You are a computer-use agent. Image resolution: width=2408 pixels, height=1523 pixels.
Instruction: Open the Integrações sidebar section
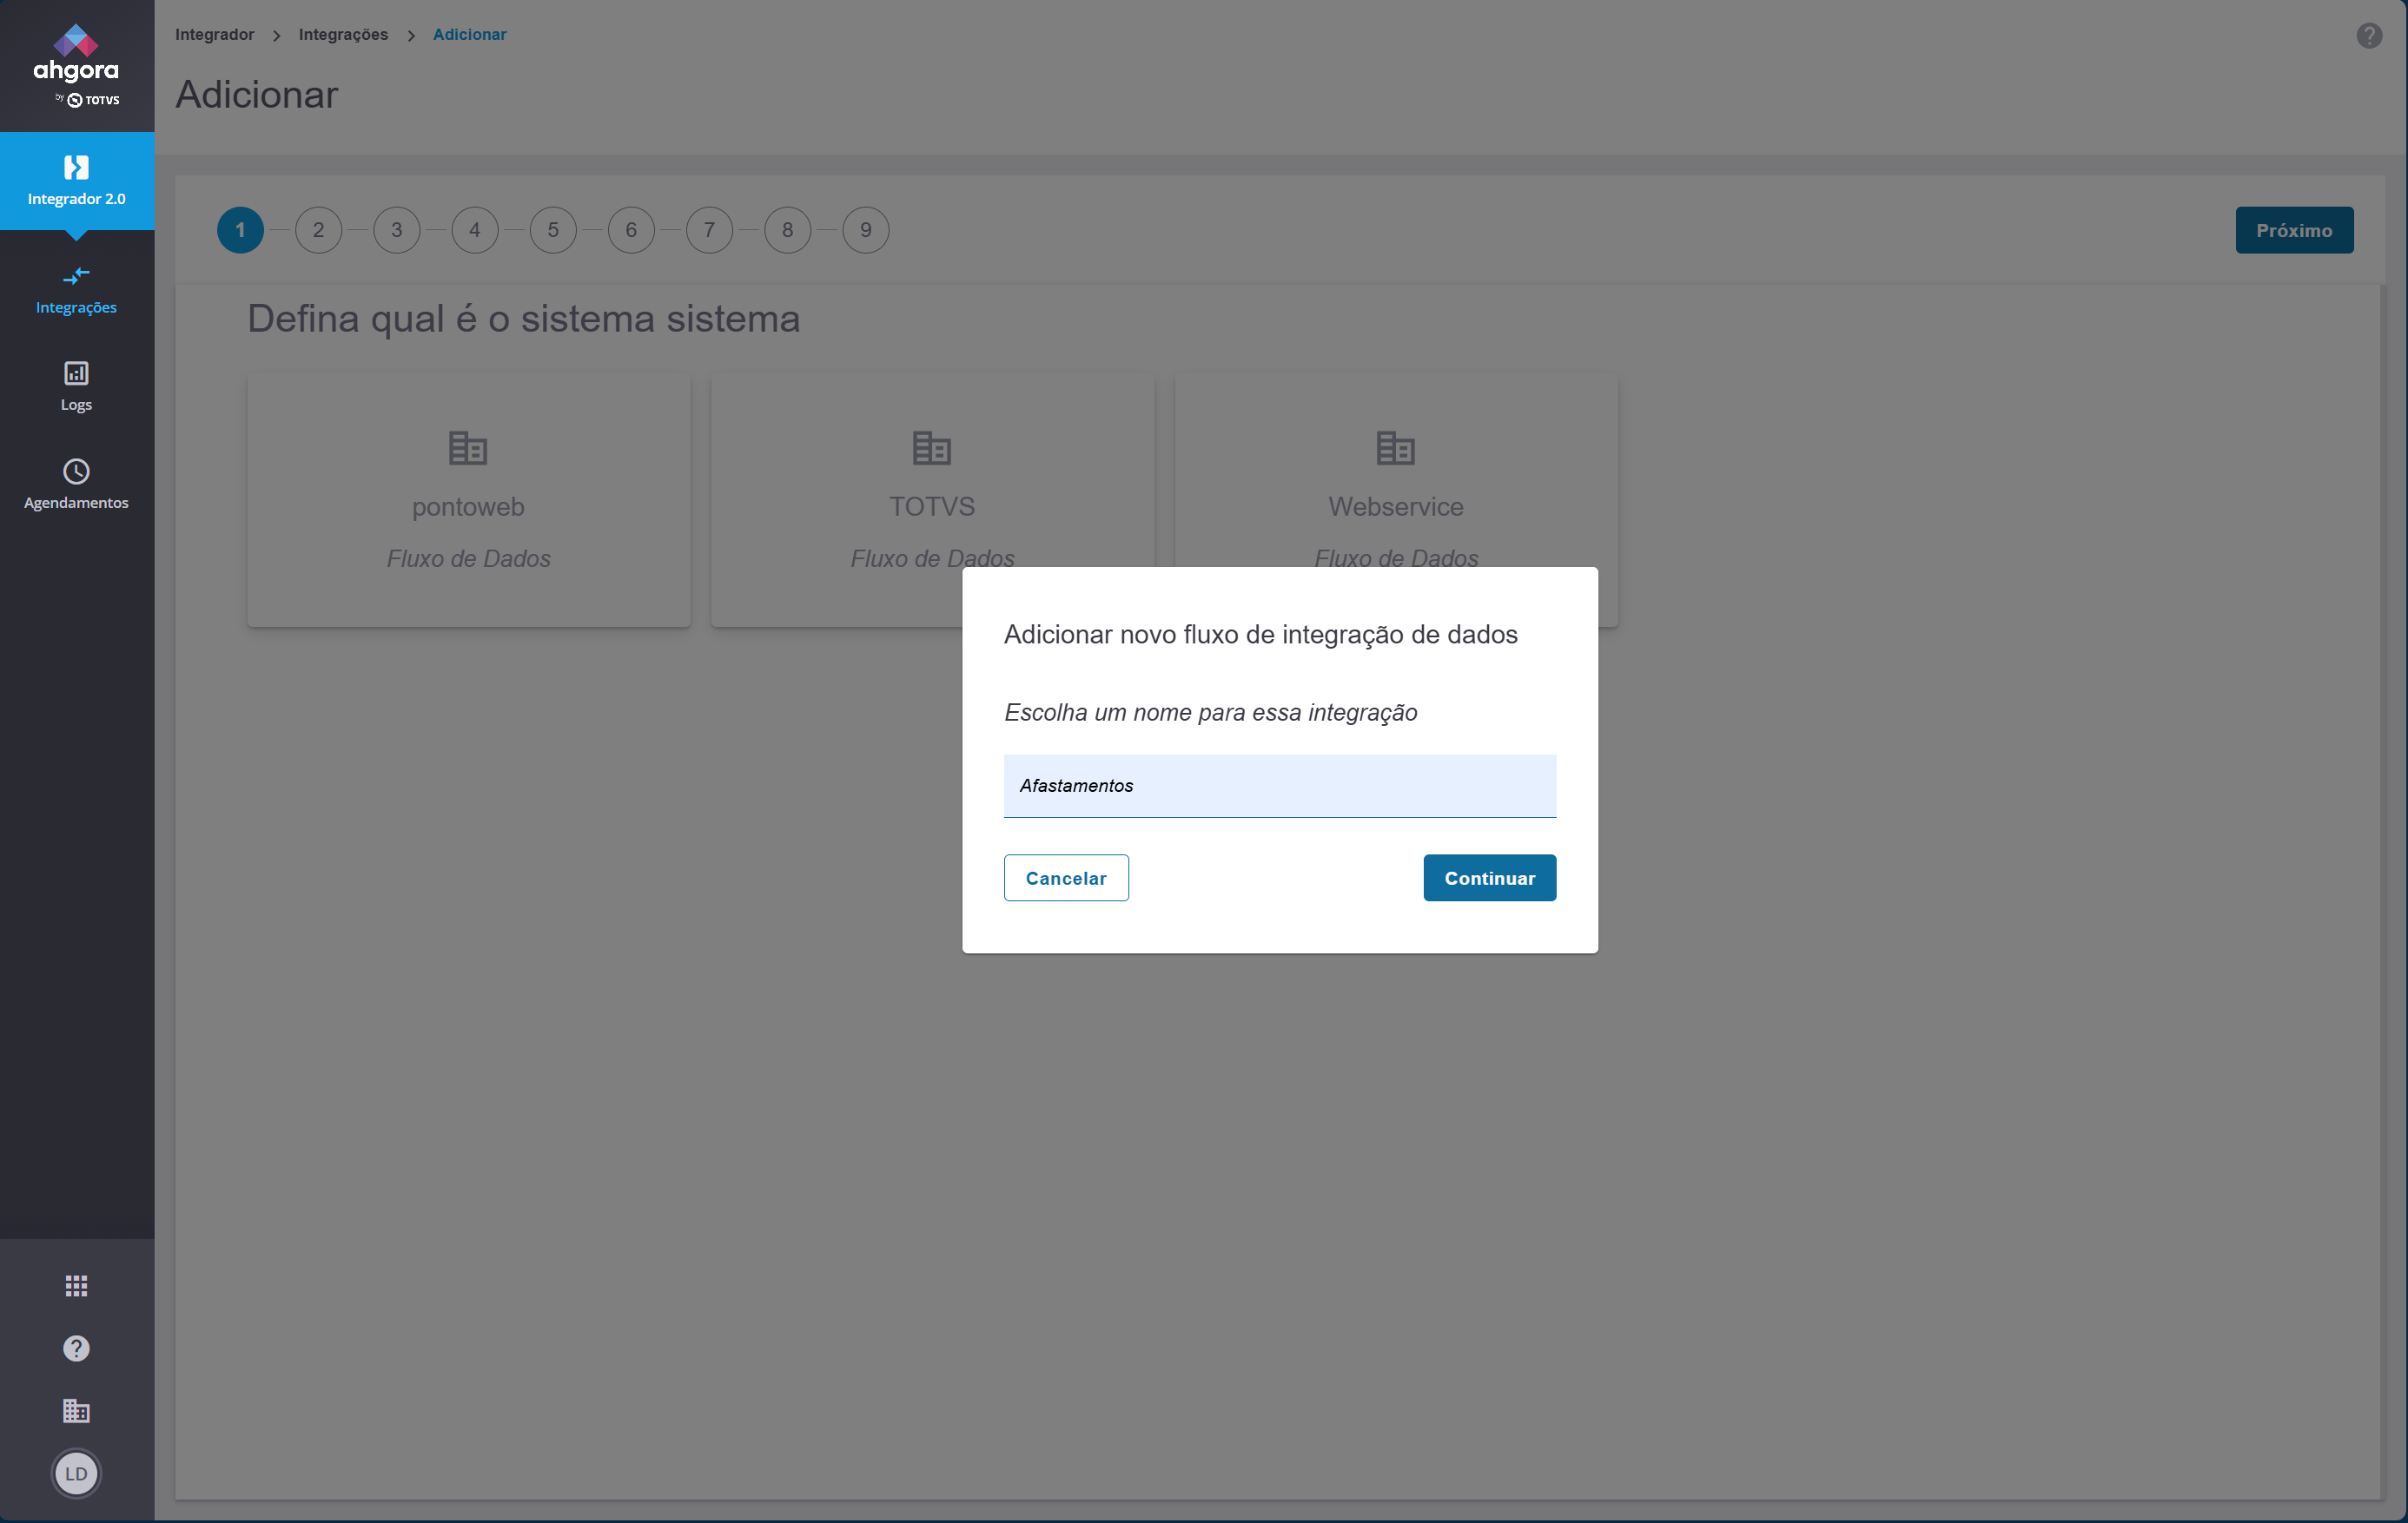76,289
